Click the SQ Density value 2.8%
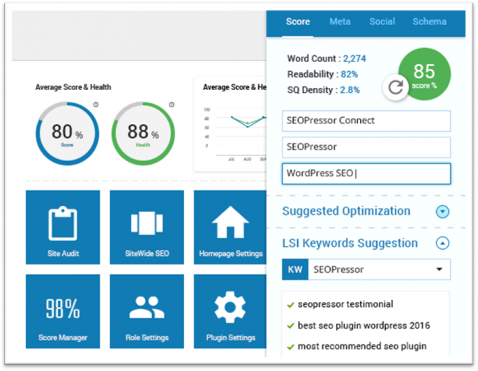478x371 pixels. [350, 90]
